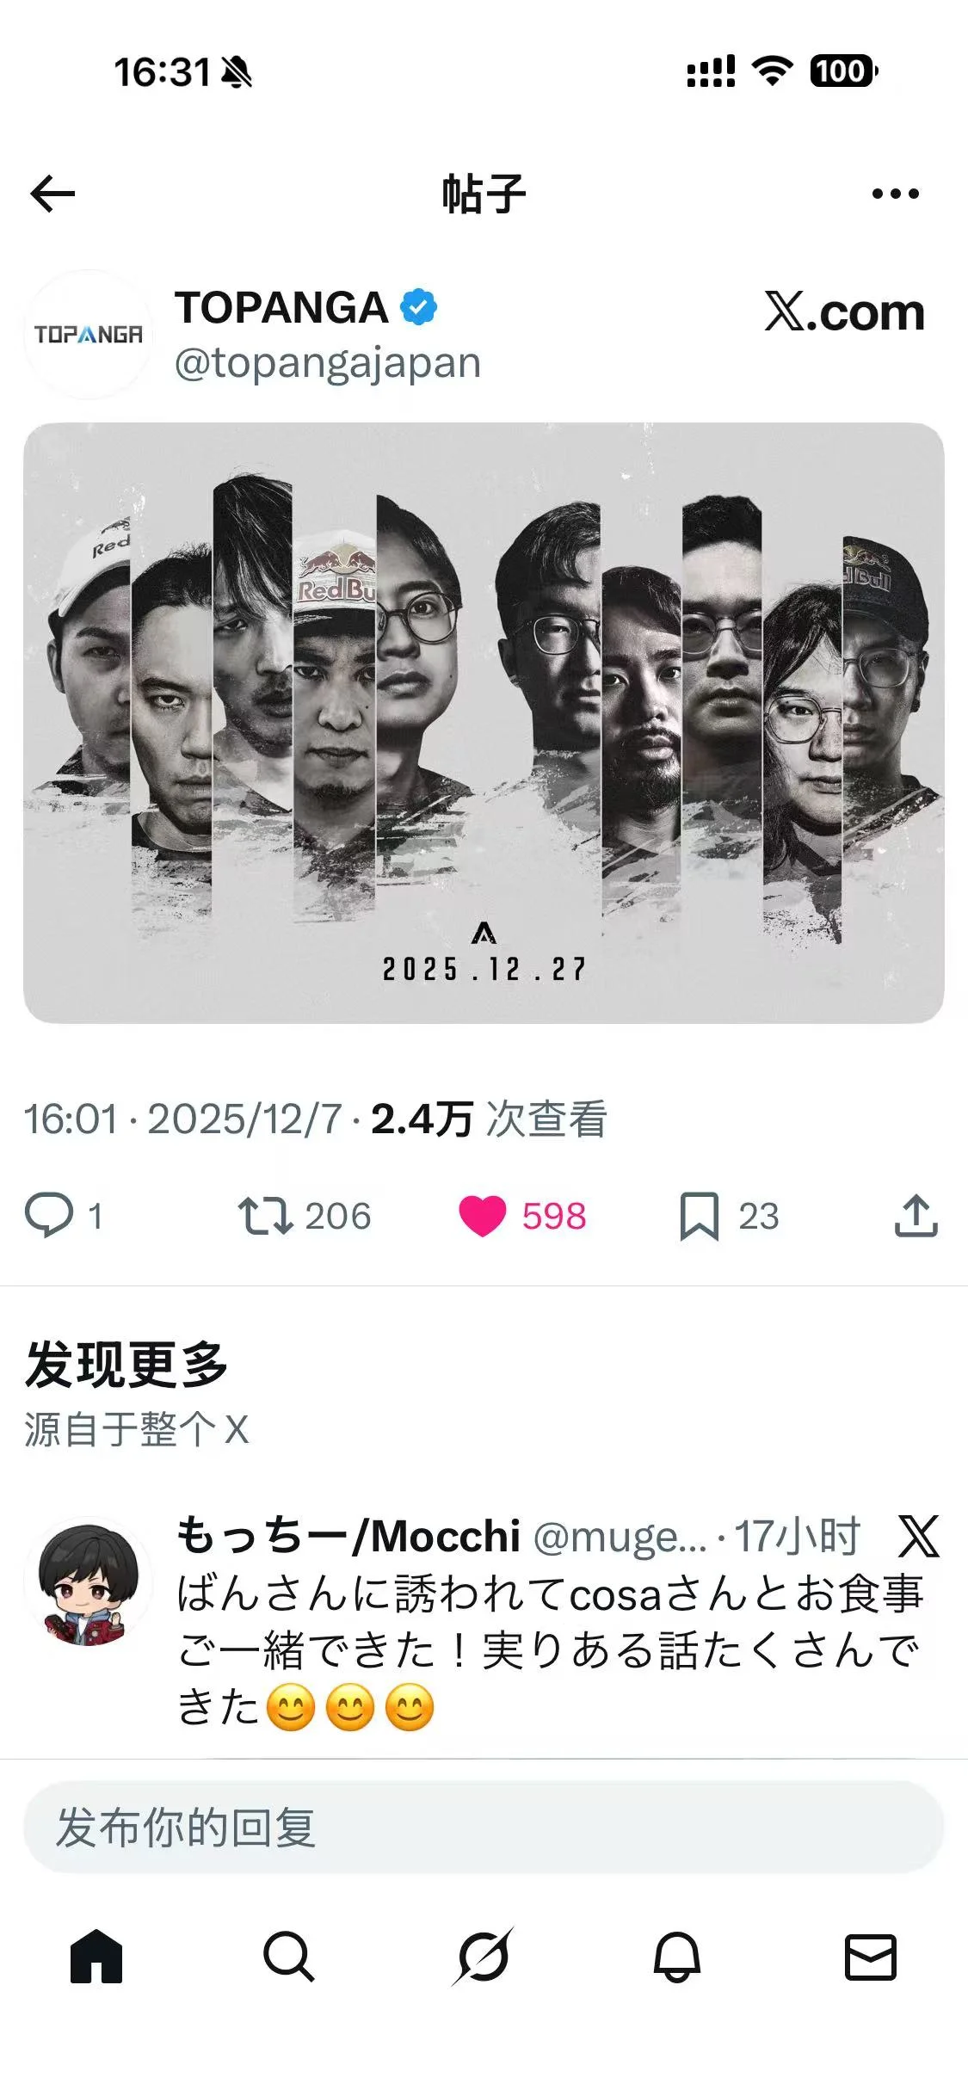Open the @topangajapan handle link
This screenshot has width=968, height=2096.
coord(328,363)
